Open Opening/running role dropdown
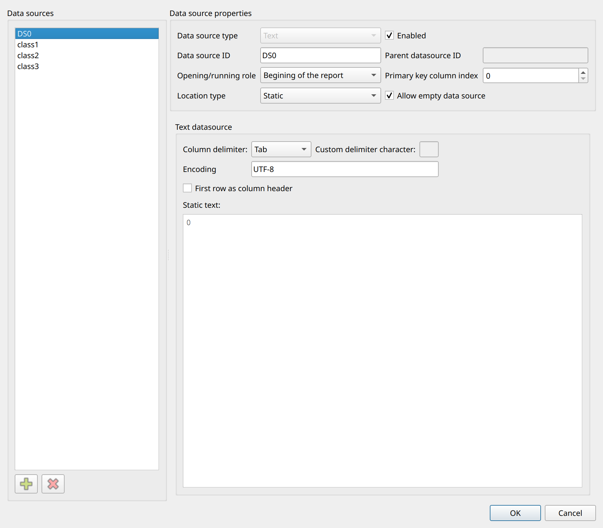603x528 pixels. (x=320, y=75)
